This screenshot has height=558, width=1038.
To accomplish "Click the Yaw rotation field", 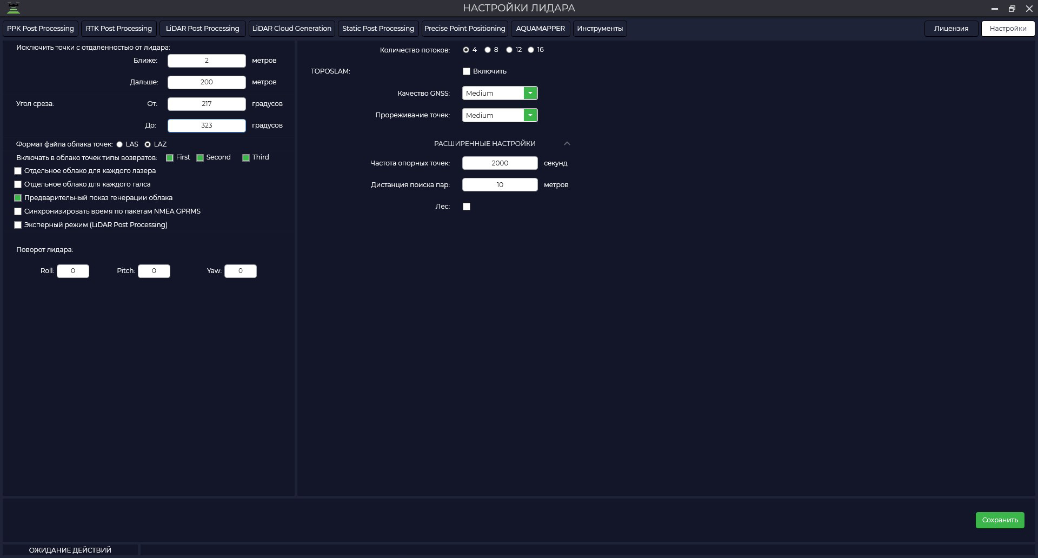I will tap(241, 271).
